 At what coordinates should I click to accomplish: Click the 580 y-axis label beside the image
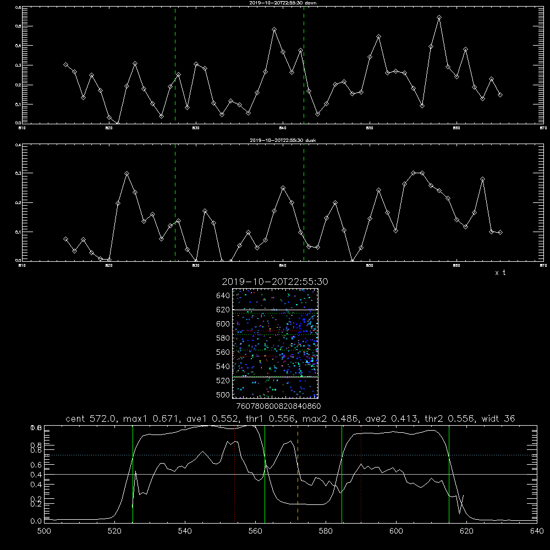point(223,338)
